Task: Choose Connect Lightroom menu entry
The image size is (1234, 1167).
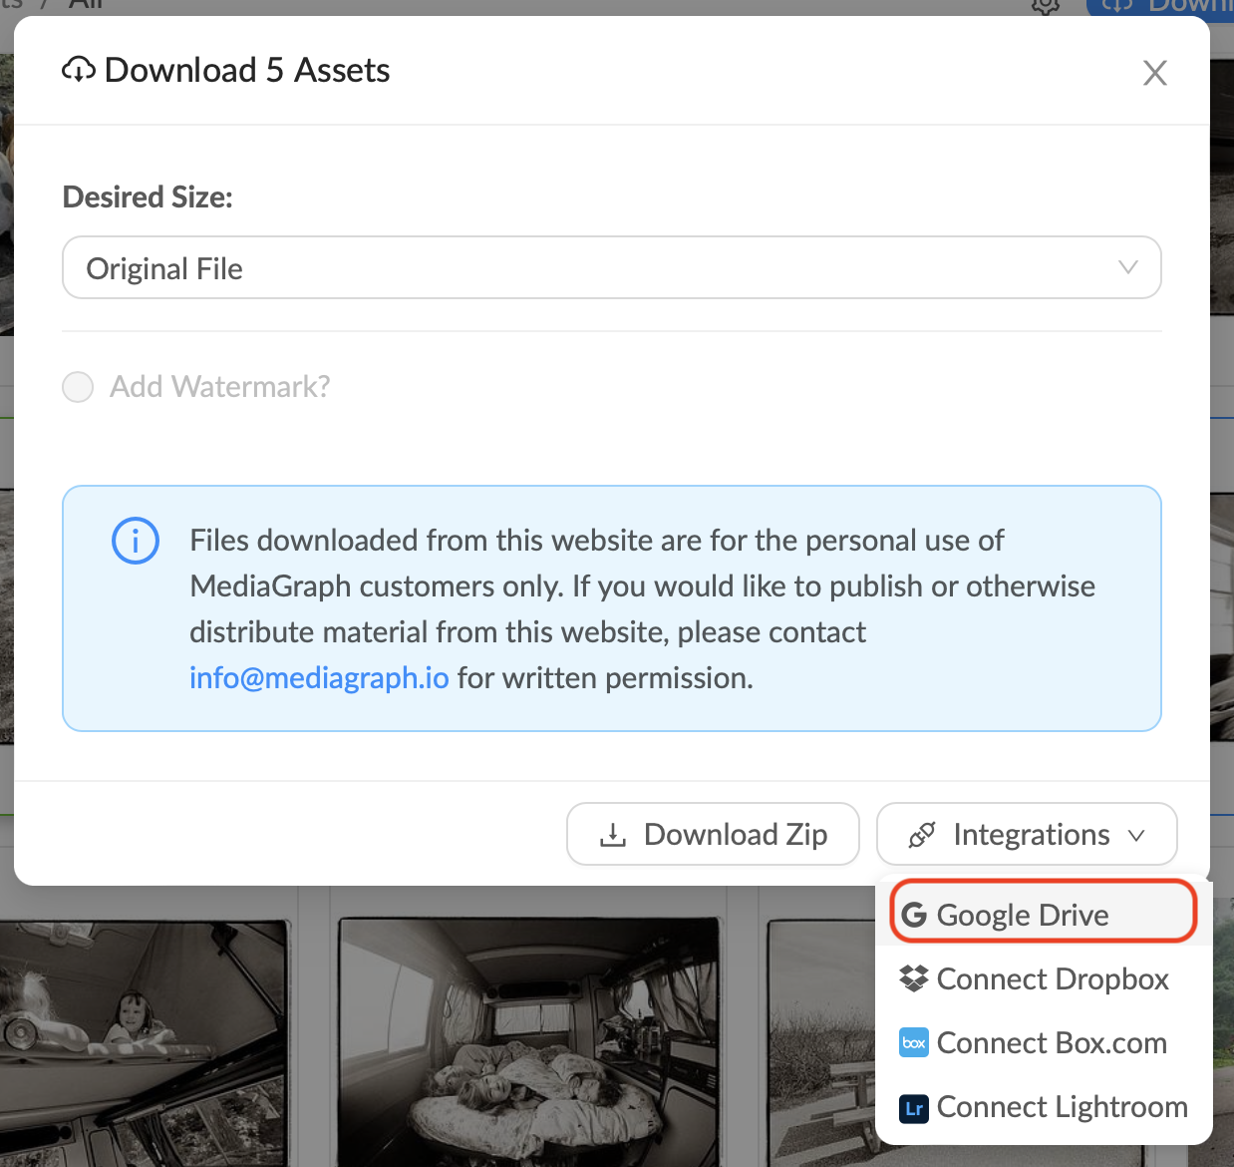Action: coord(1062,1107)
